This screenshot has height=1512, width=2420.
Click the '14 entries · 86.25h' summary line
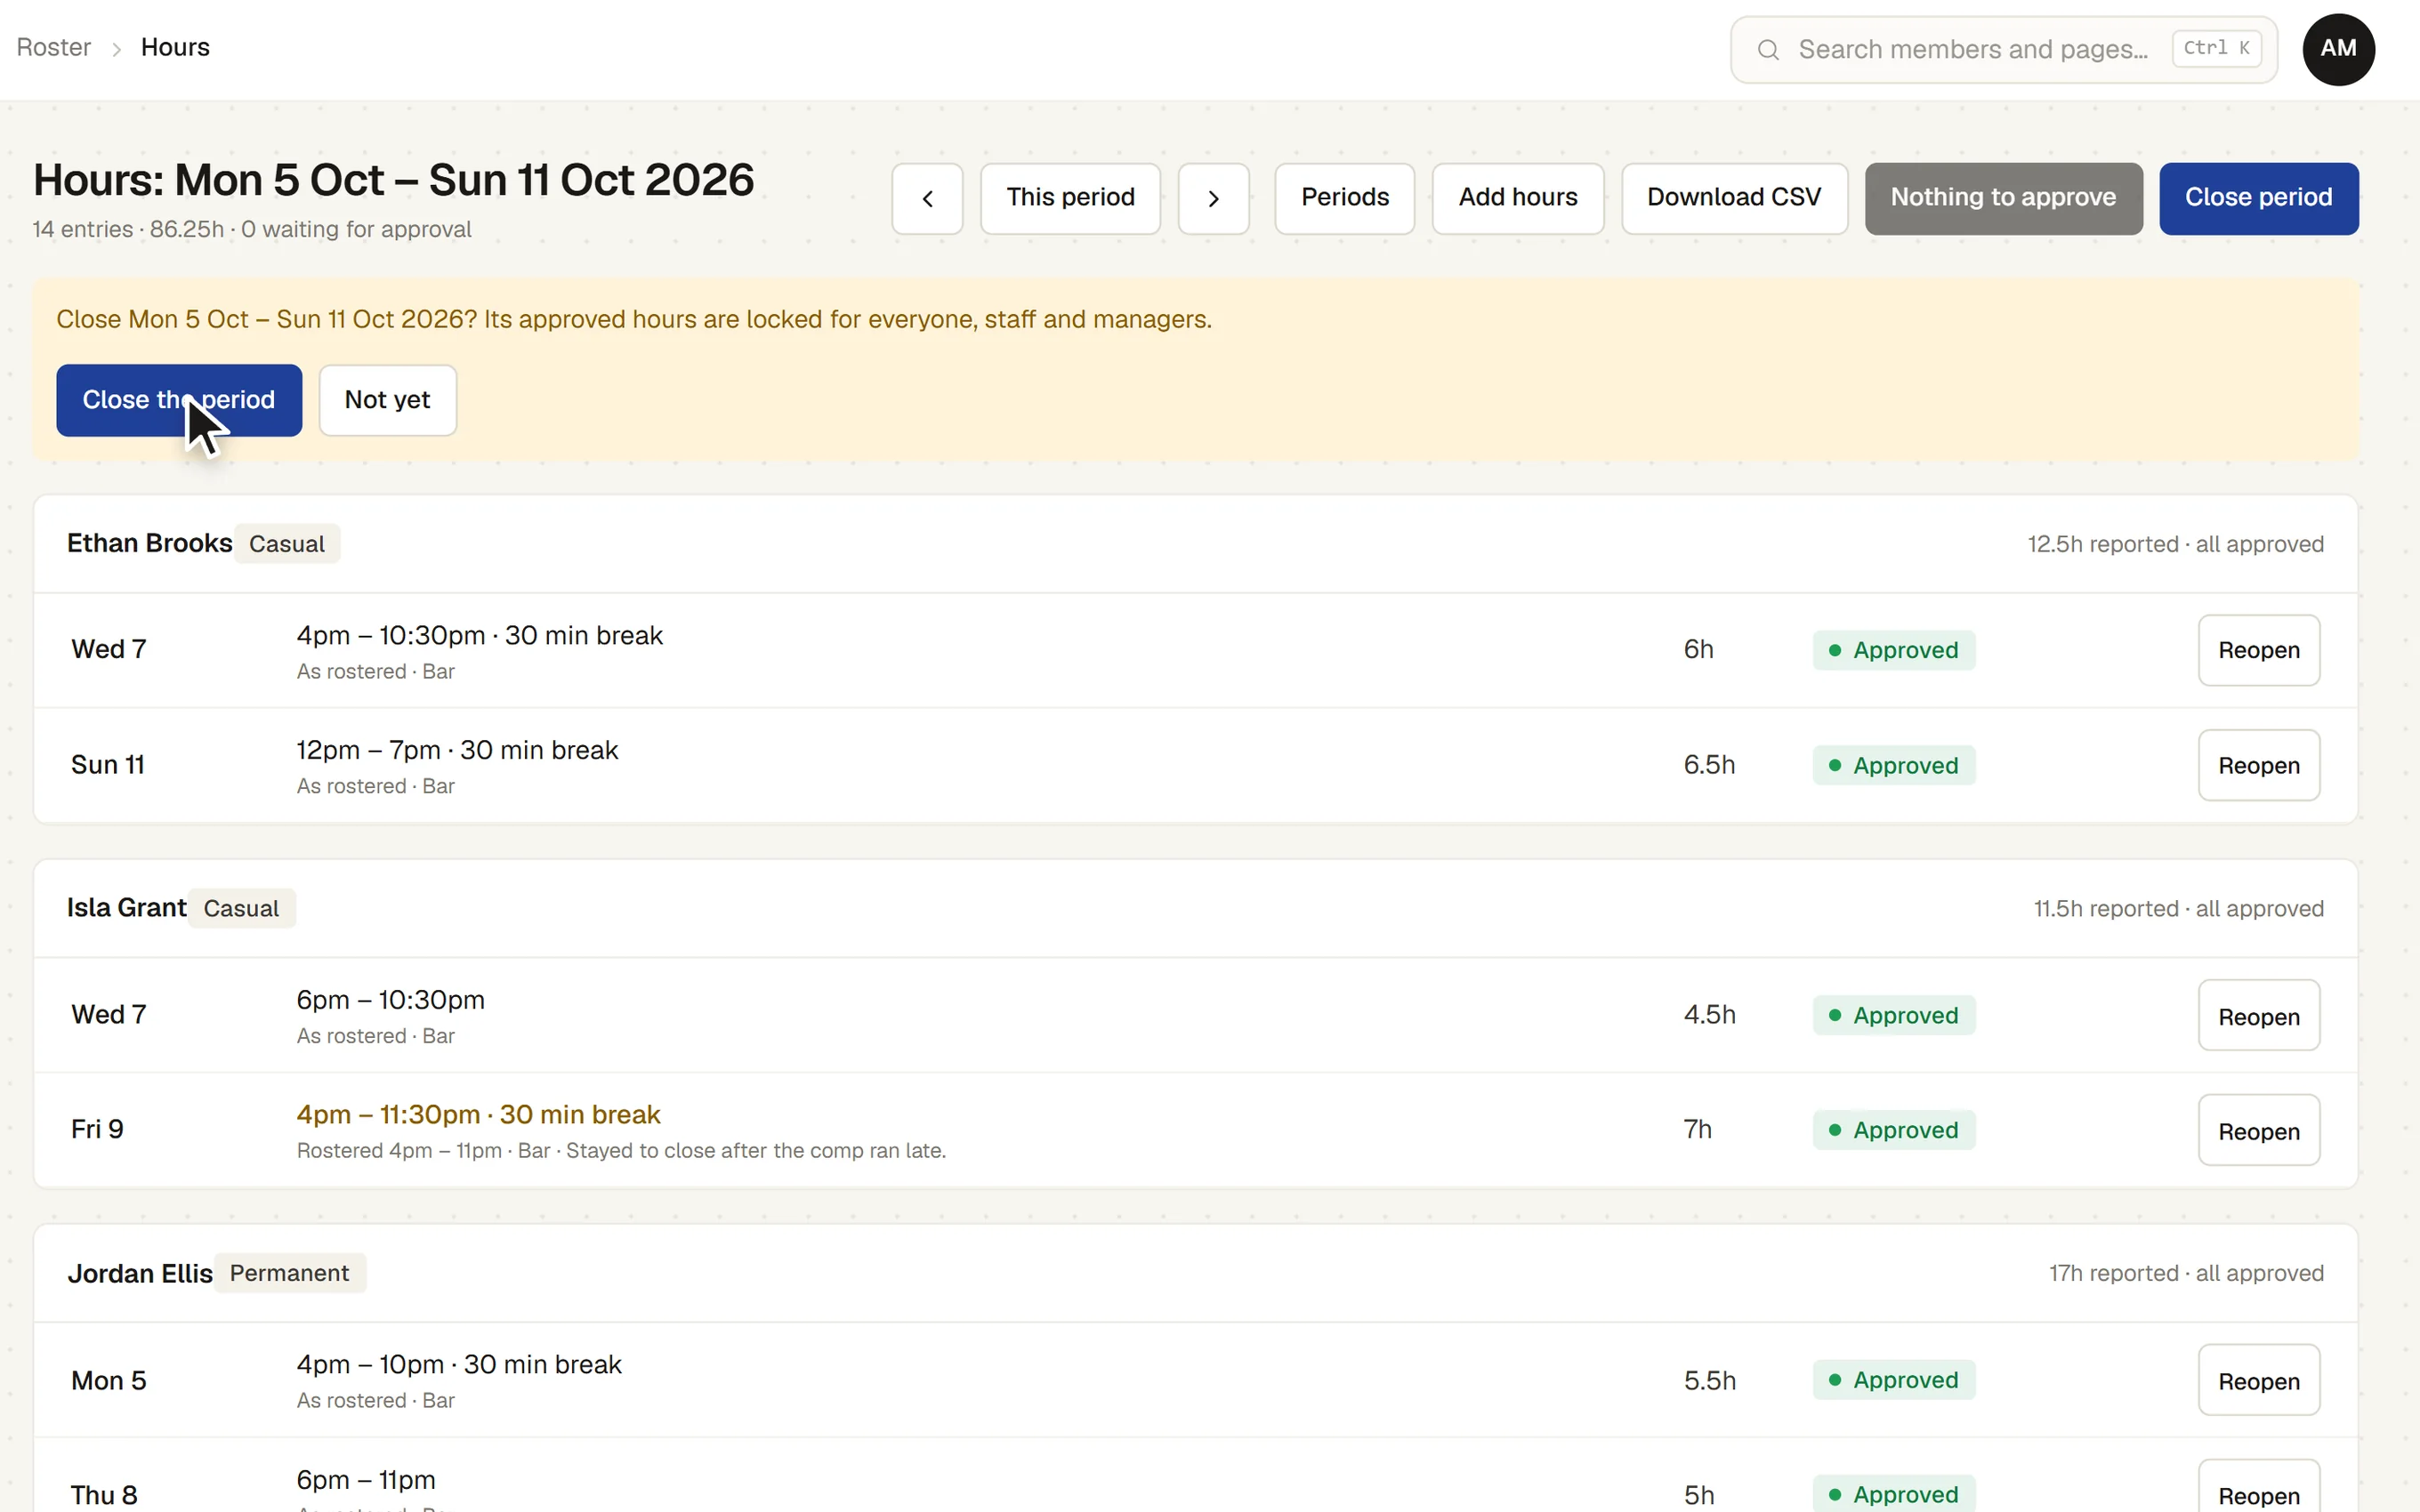(252, 229)
